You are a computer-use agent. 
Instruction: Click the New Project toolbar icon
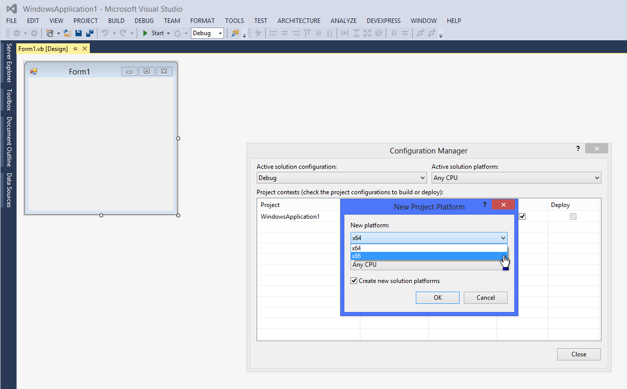(50, 33)
